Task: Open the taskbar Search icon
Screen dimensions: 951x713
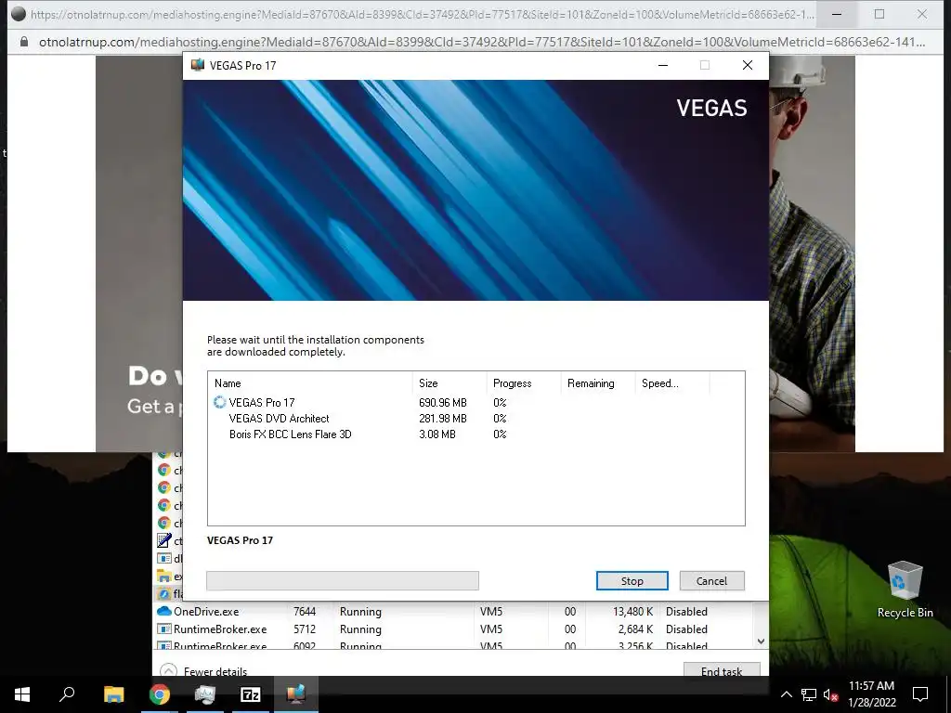Action: [x=67, y=694]
